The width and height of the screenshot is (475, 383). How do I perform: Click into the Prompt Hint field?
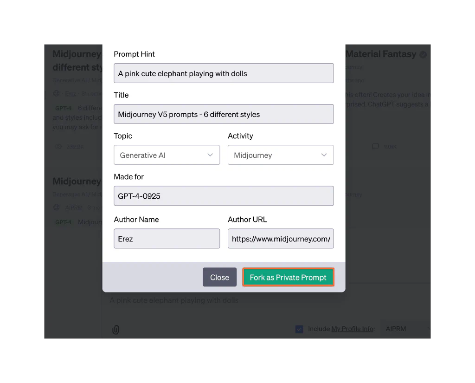click(x=224, y=73)
